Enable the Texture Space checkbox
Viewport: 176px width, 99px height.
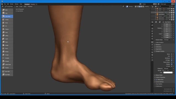(x=172, y=62)
